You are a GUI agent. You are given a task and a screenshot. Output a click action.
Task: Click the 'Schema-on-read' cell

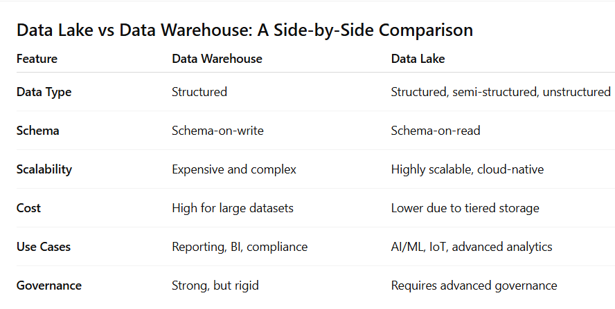pos(436,131)
